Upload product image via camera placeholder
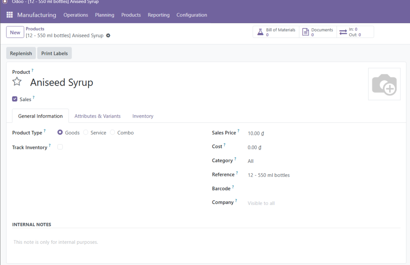This screenshot has height=265, width=410. coord(384,84)
